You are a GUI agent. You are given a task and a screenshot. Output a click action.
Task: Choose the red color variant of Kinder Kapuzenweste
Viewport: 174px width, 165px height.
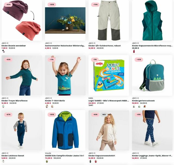point(134,51)
